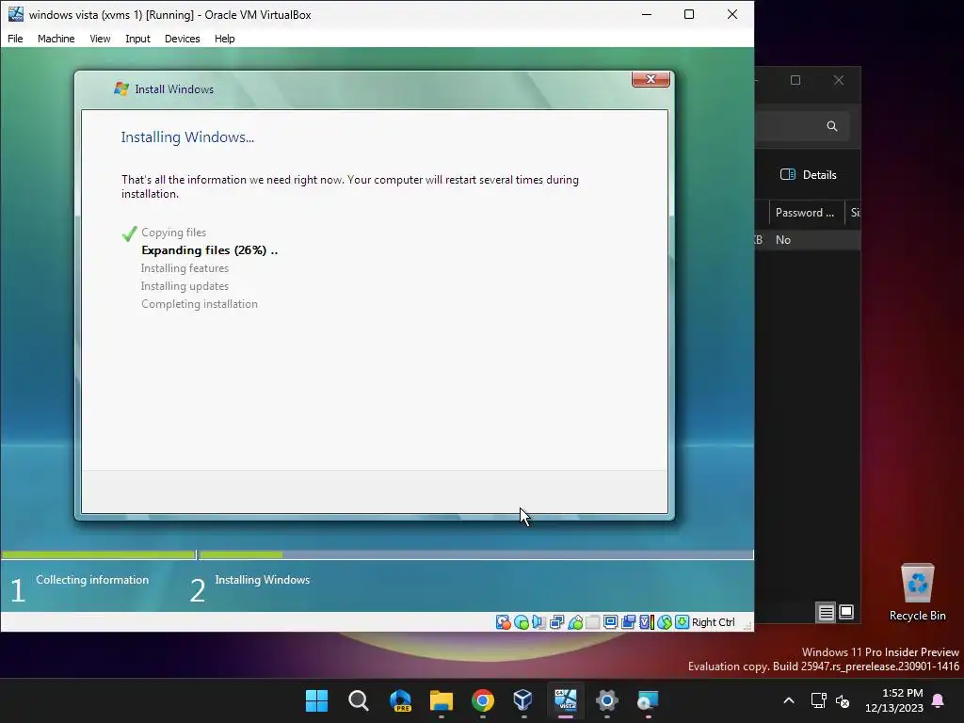Open Google Chrome from the taskbar
The height and width of the screenshot is (723, 964).
483,700
